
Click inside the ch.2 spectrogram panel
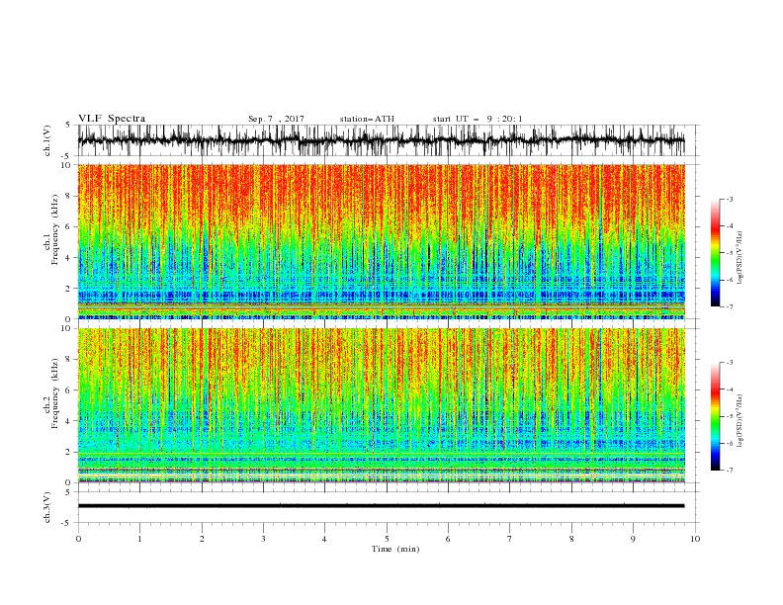coord(381,405)
